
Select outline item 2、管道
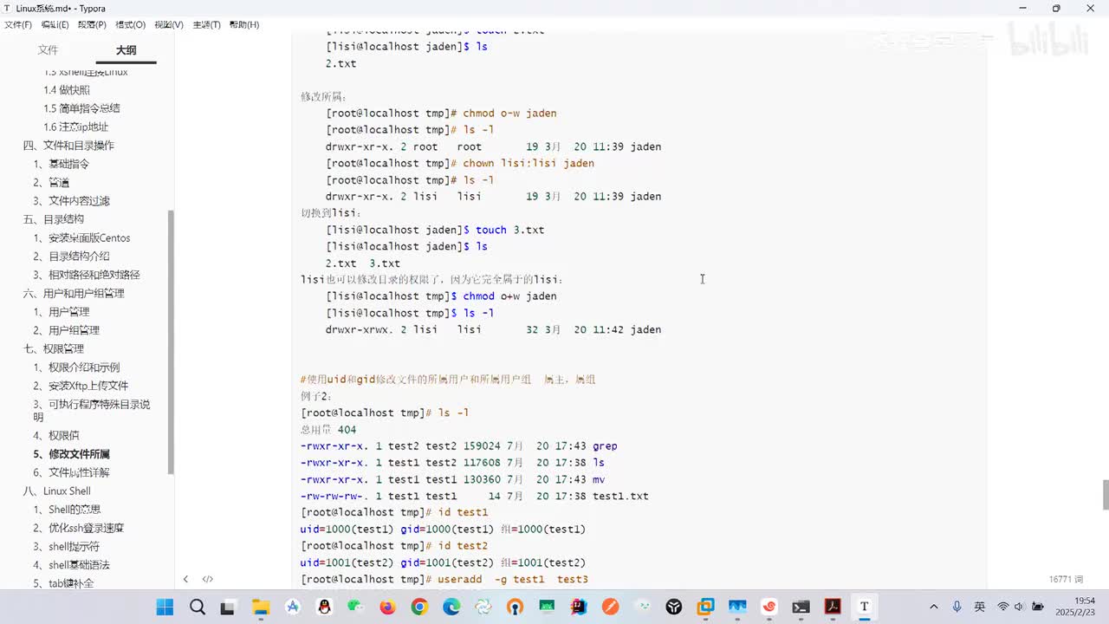click(x=51, y=182)
